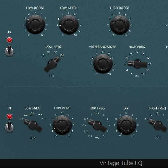168x168 pixels.
Task: Select 0 on the Low Atten scale
Action: [62, 35]
